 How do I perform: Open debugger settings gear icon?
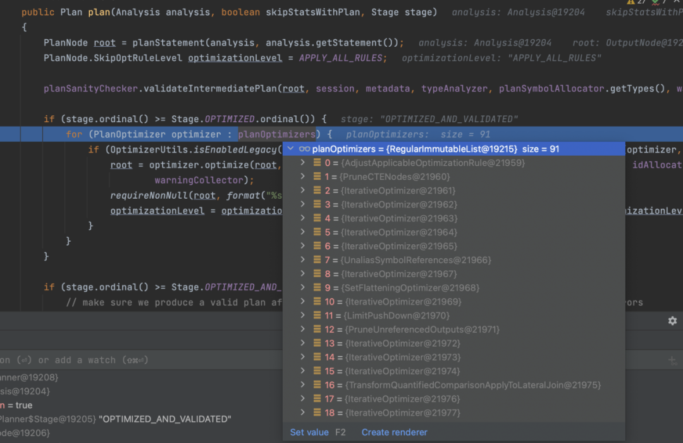click(672, 321)
